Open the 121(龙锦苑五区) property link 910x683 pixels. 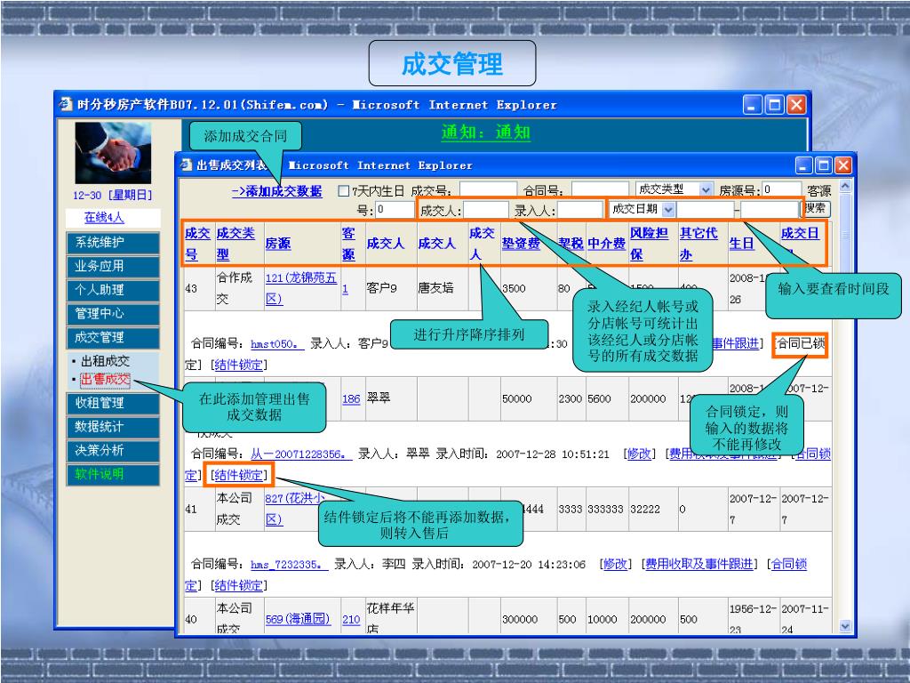(x=300, y=288)
